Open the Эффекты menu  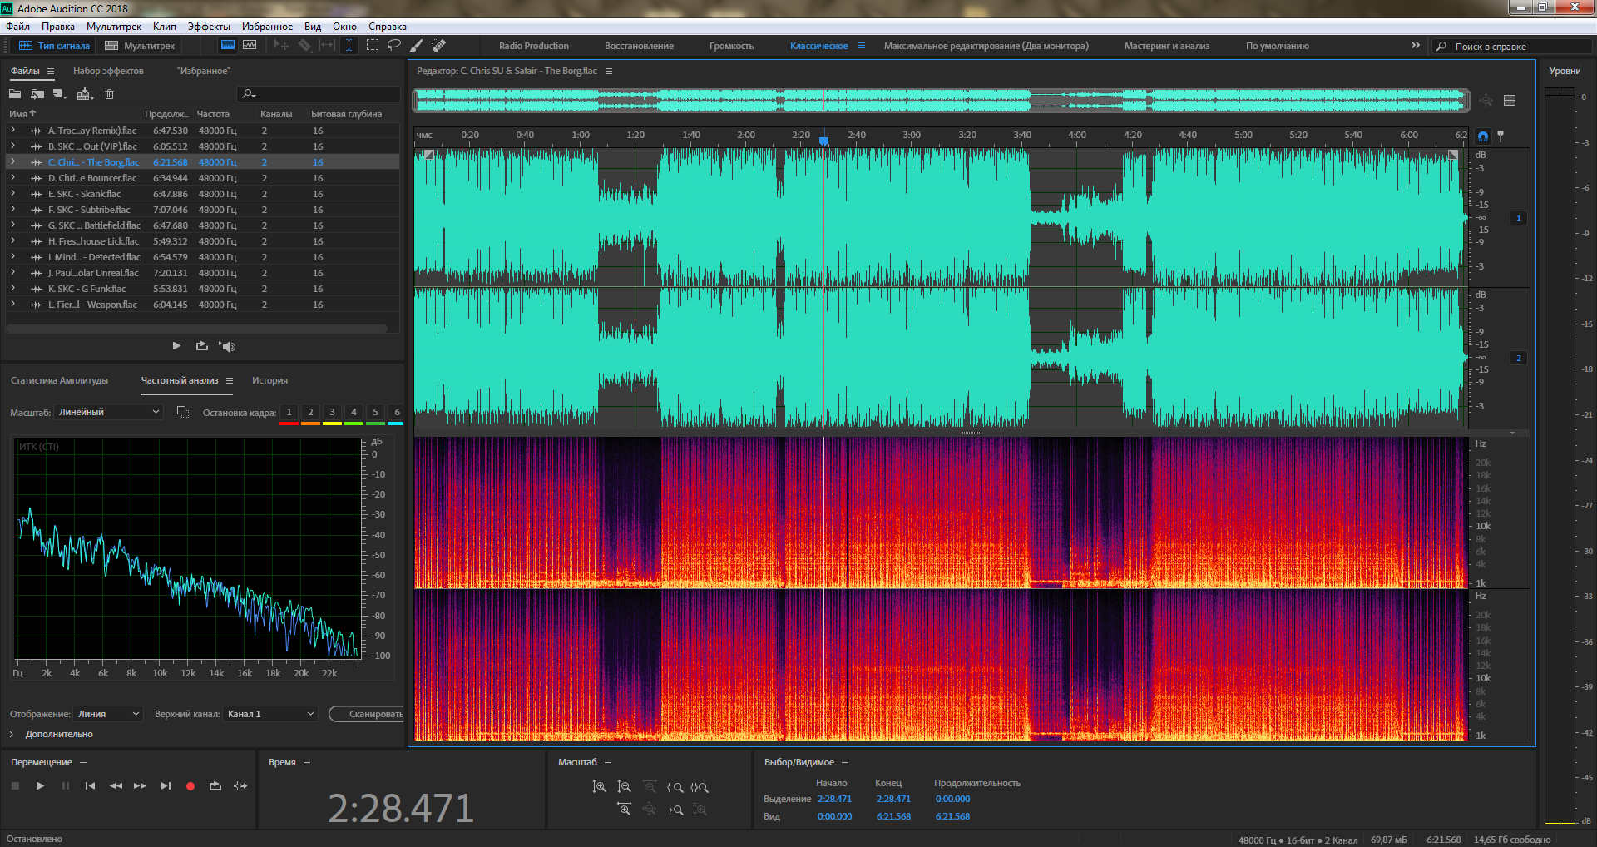click(208, 27)
